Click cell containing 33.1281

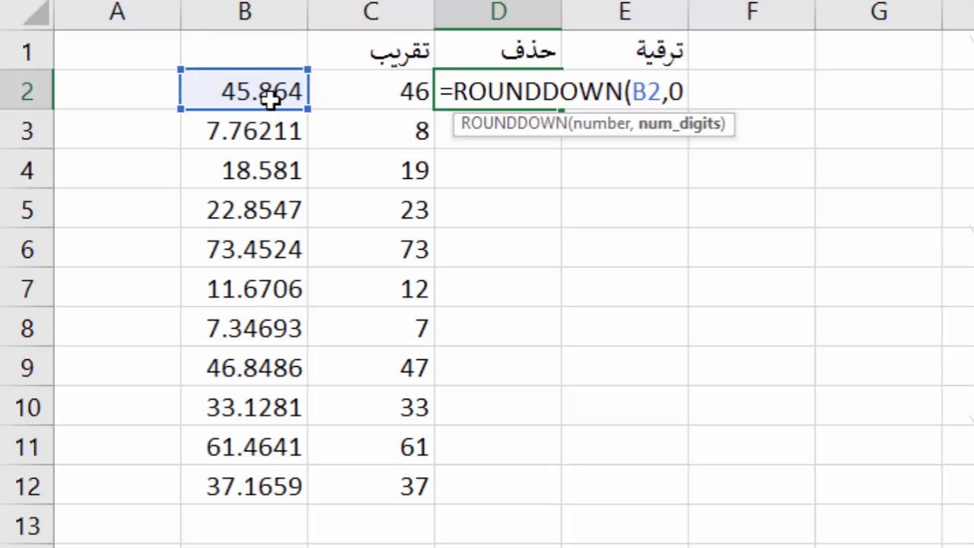click(x=244, y=407)
